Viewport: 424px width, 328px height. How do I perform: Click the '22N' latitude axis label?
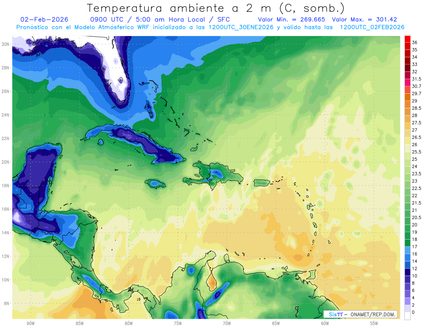pyautogui.click(x=5, y=138)
